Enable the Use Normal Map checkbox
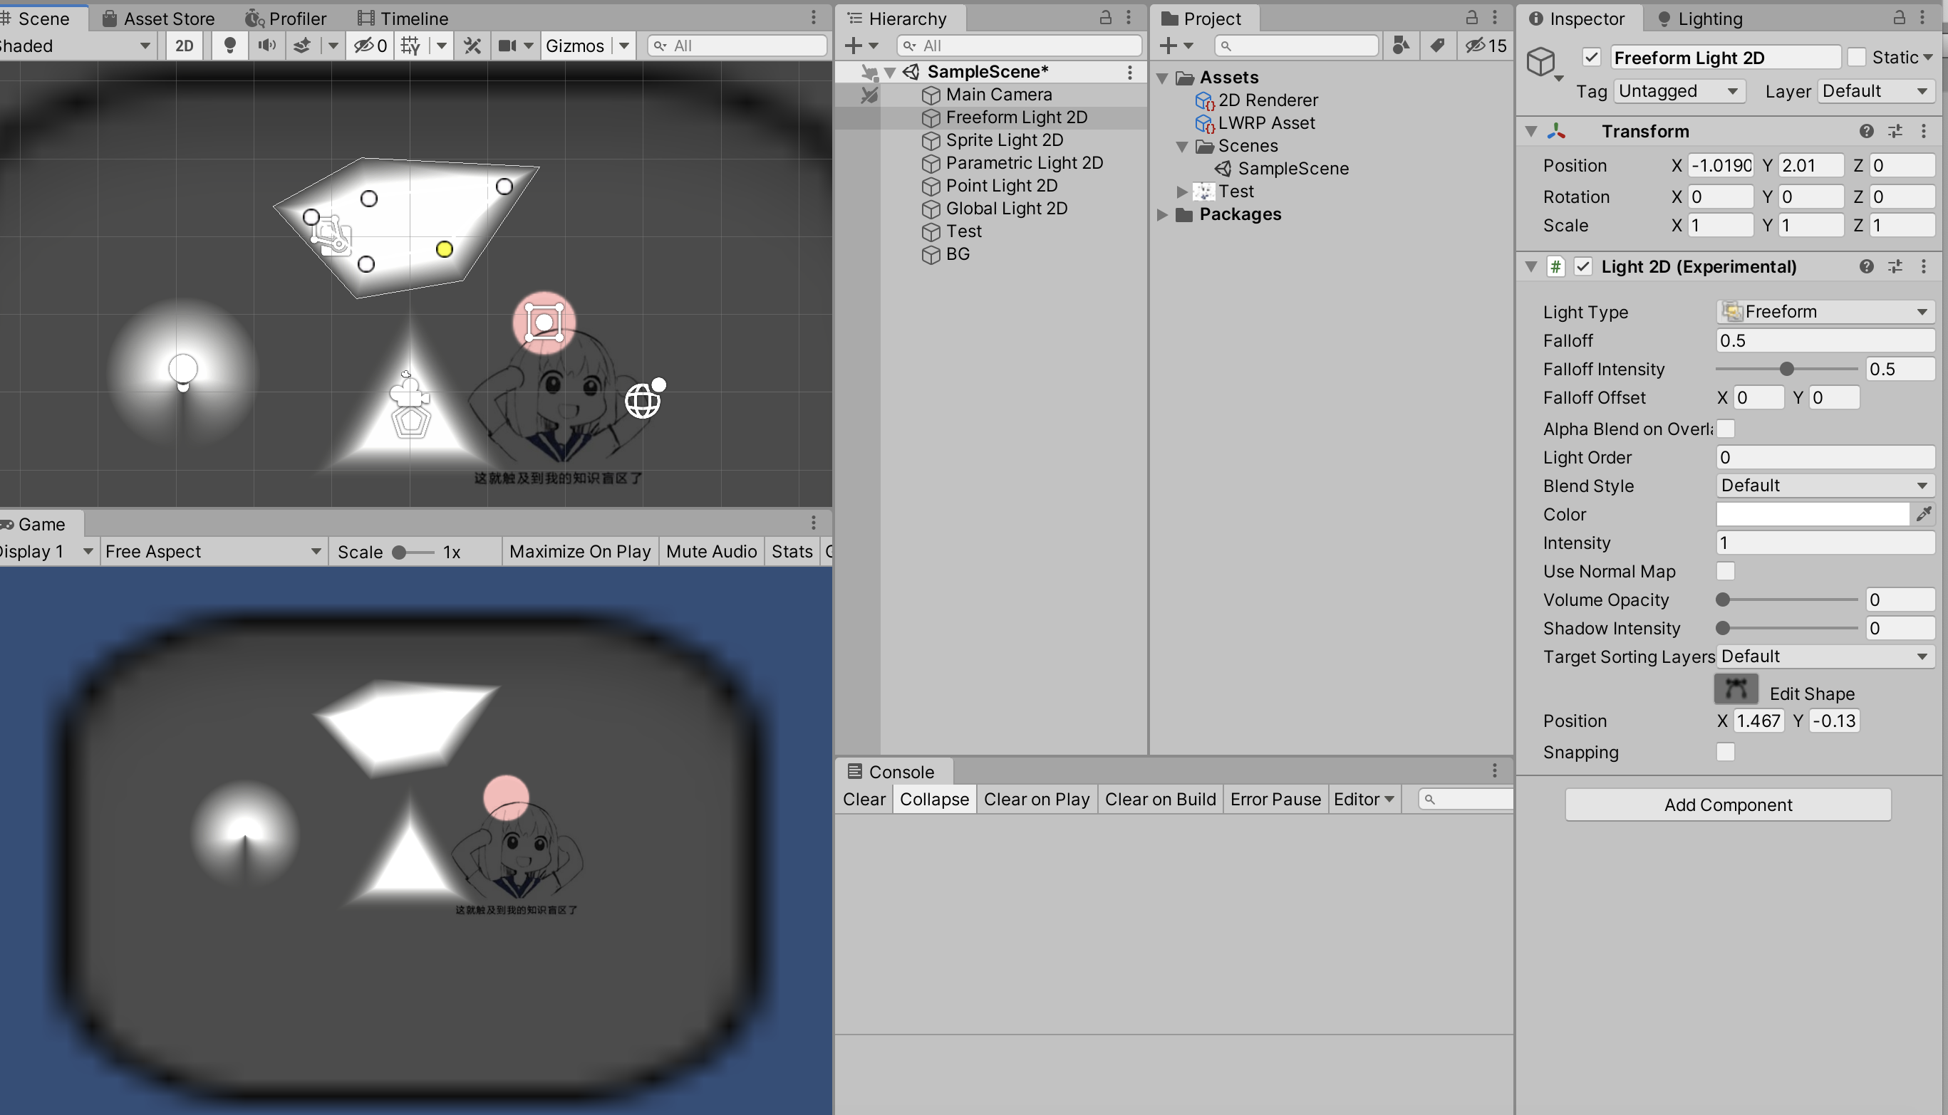This screenshot has height=1115, width=1948. 1726,571
